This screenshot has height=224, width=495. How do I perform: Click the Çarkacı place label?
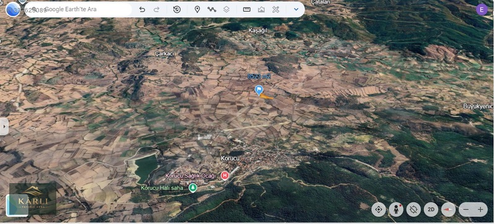pos(165,54)
